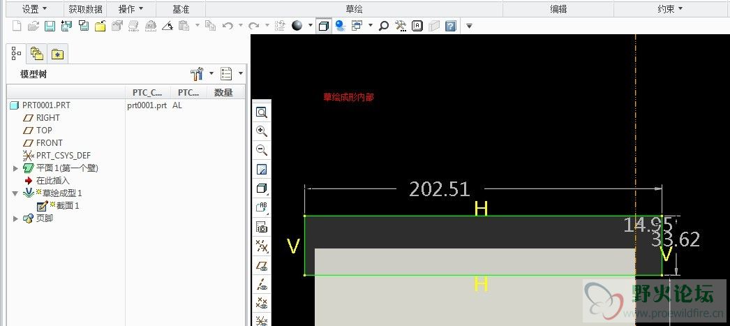This screenshot has height=326, width=730.
Task: Toggle datum point display eye icon
Action: click(x=262, y=303)
